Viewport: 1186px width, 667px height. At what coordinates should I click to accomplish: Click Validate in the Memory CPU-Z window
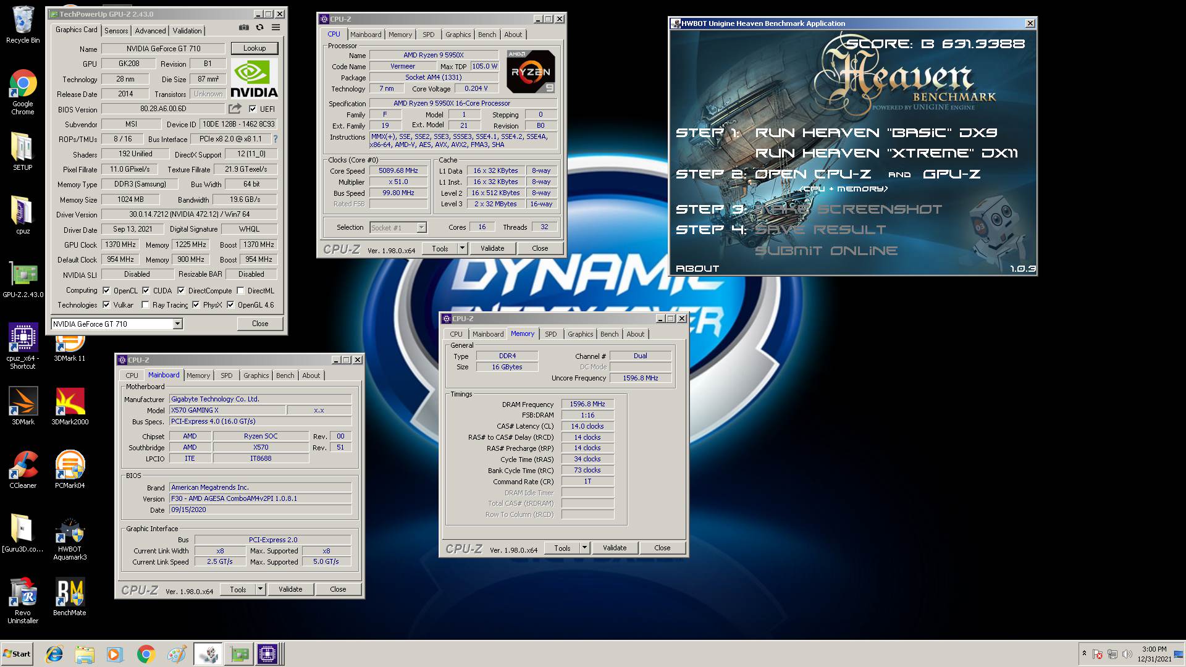coord(615,548)
